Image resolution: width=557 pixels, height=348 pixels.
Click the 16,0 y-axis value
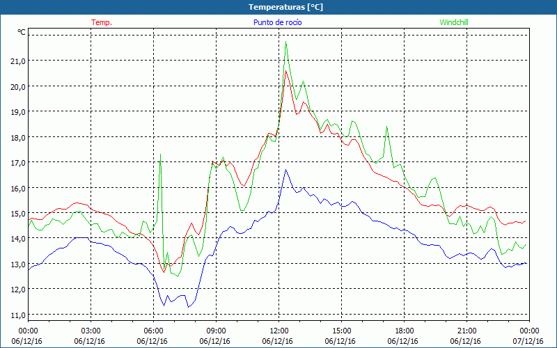19,188
